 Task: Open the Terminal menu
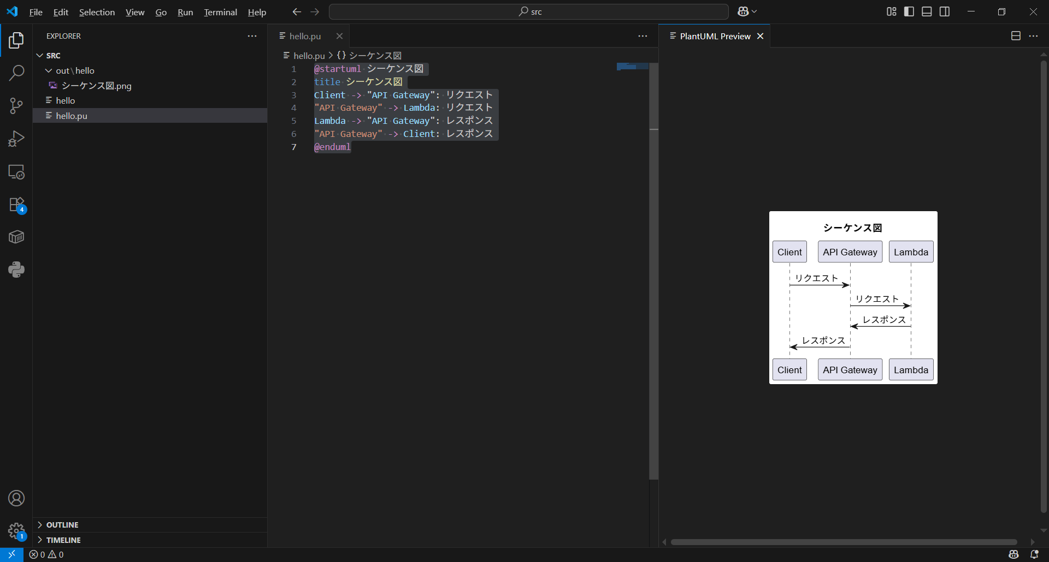pyautogui.click(x=220, y=12)
